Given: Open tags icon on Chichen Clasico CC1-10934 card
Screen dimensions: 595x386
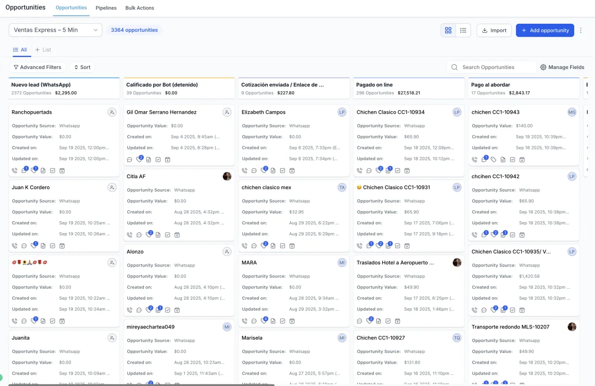Looking at the screenshot, I should click(x=379, y=170).
